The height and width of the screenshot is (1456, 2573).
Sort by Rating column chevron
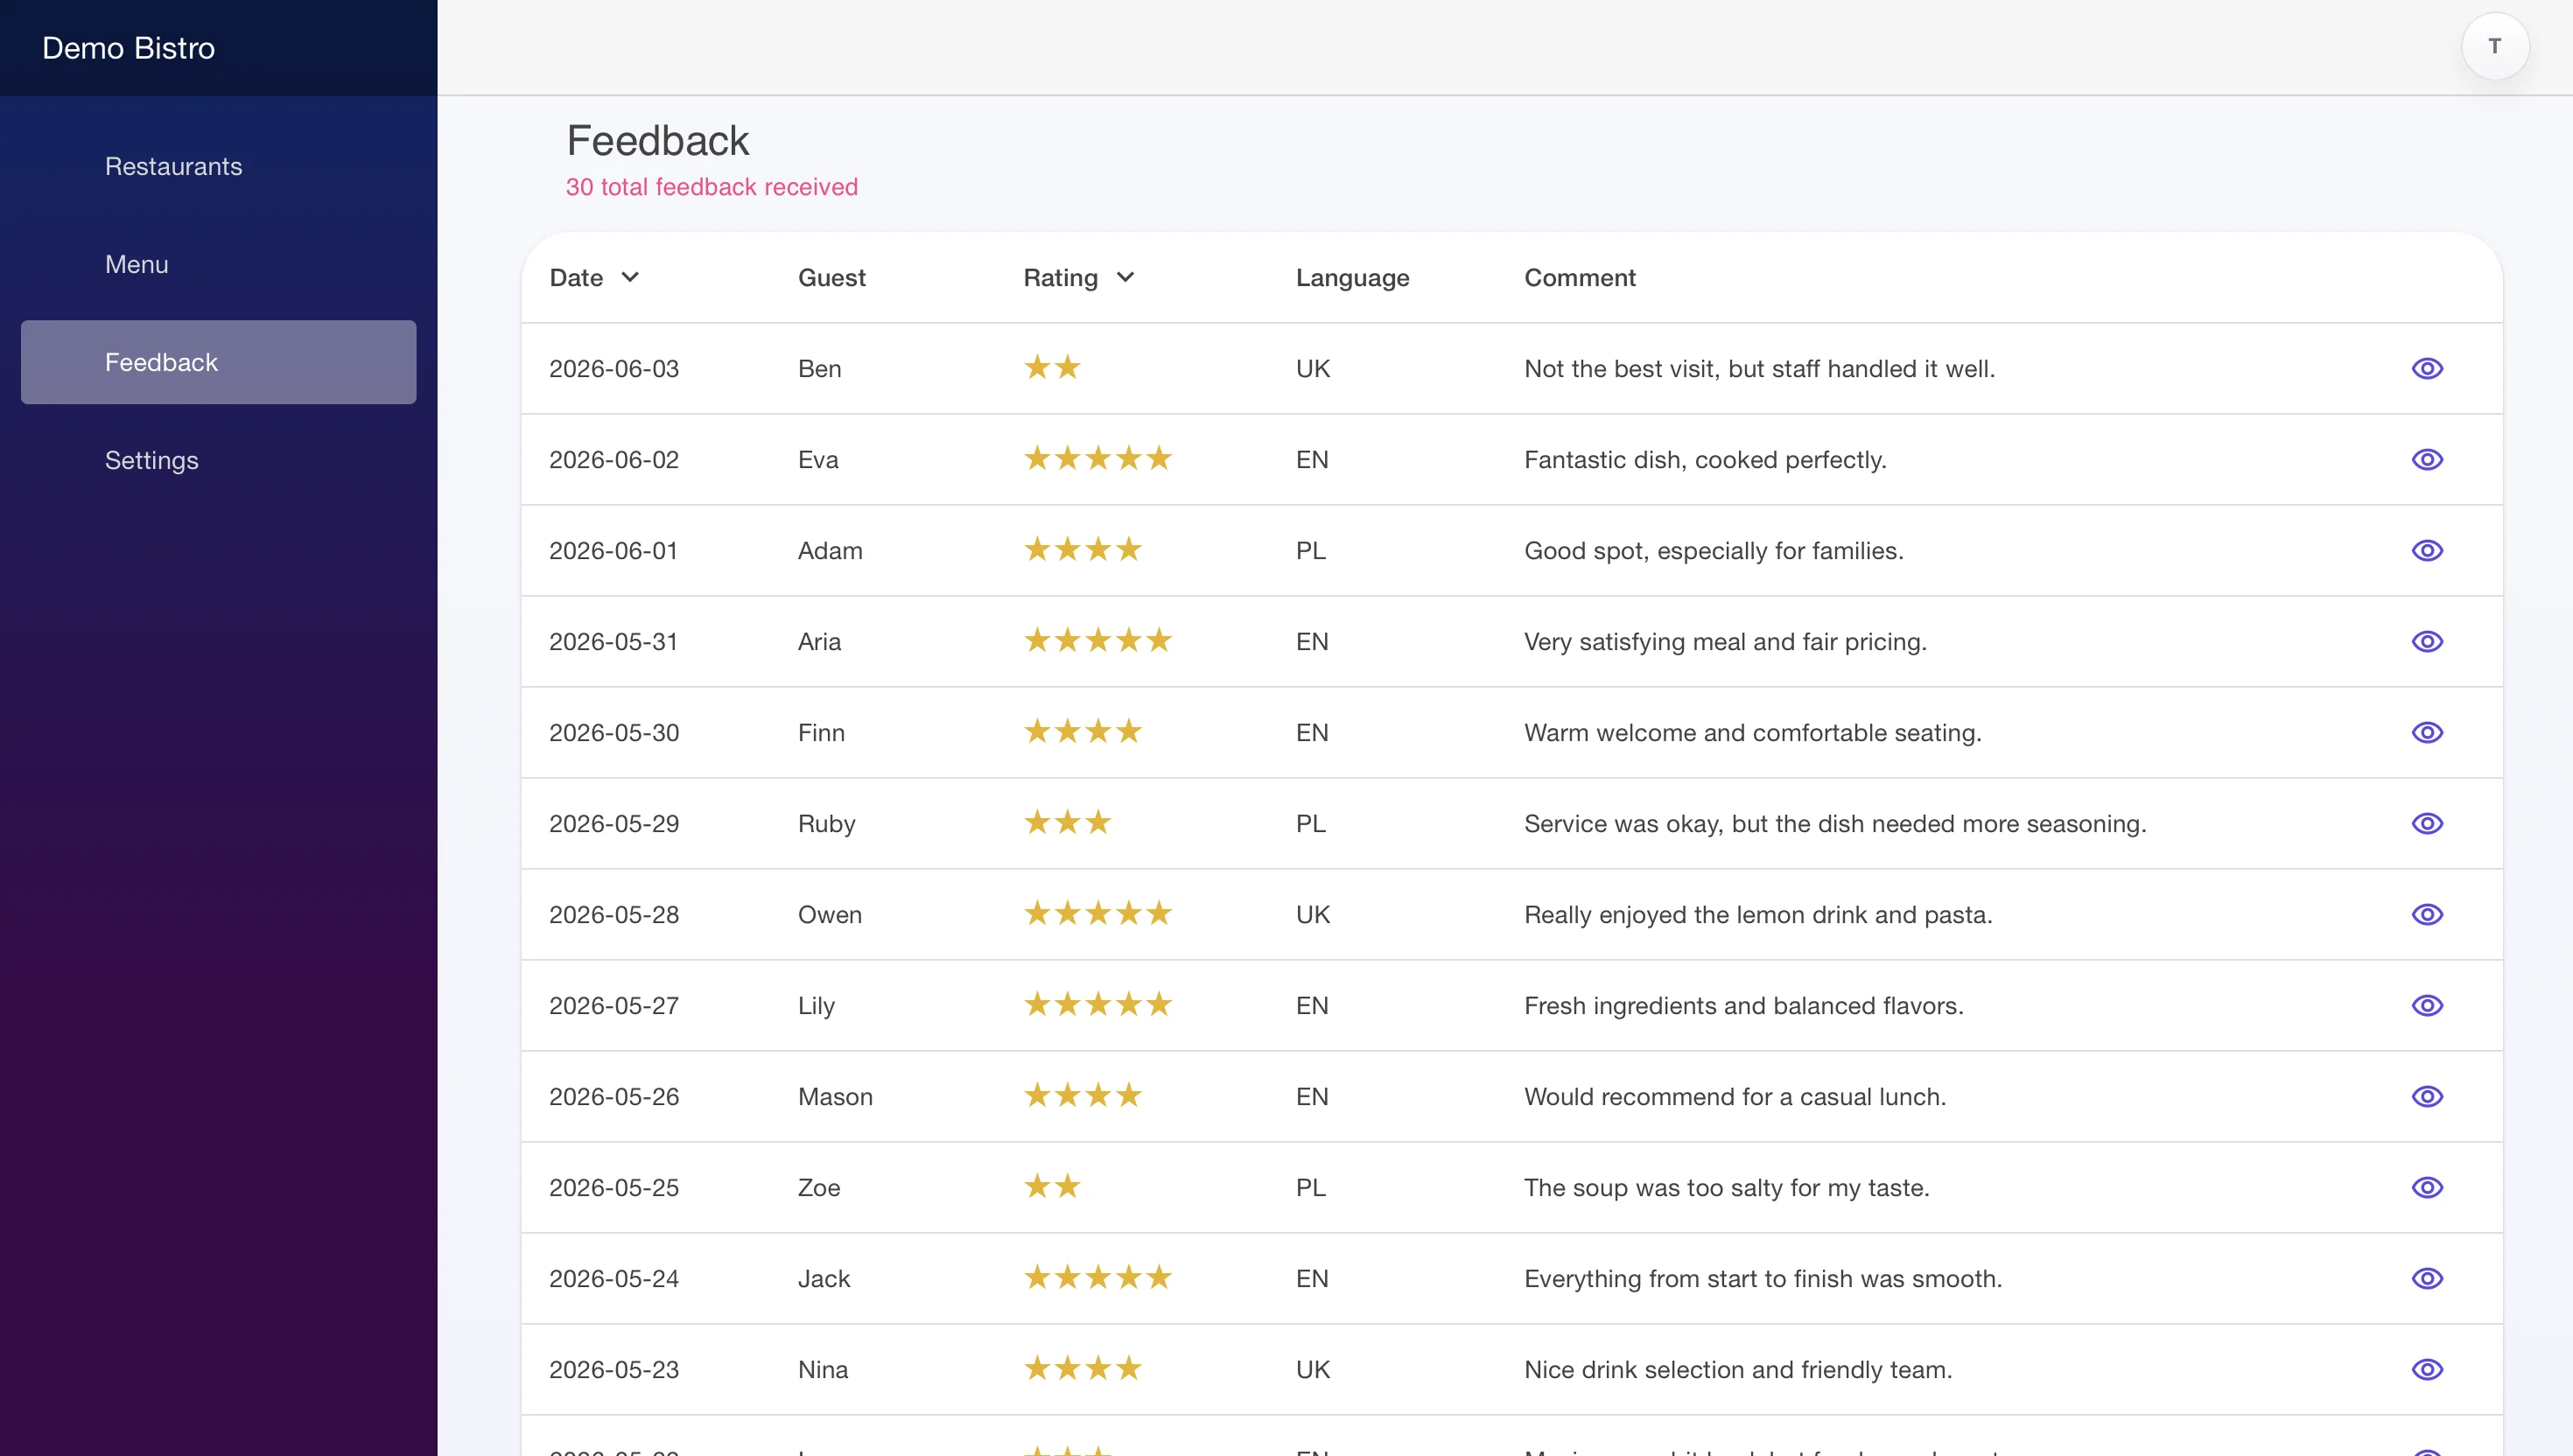(1125, 277)
